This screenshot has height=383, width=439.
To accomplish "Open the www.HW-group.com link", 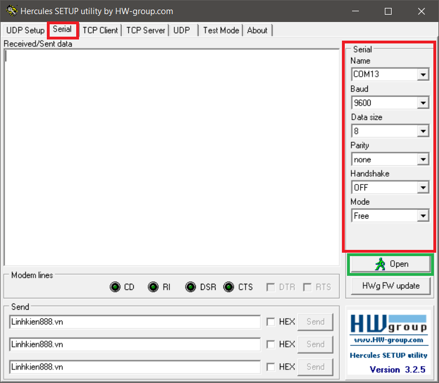I will click(389, 340).
